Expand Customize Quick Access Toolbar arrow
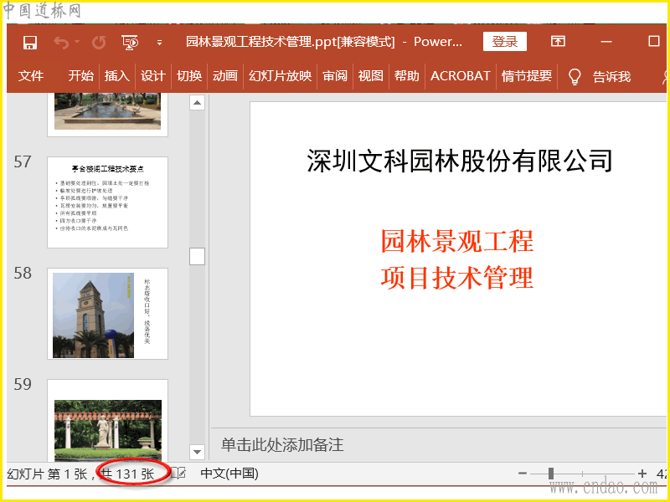Viewport: 670px width, 502px height. 159,43
